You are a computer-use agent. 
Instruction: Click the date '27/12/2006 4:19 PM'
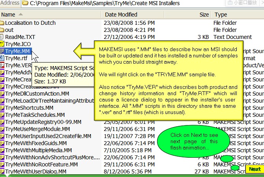click(129, 37)
